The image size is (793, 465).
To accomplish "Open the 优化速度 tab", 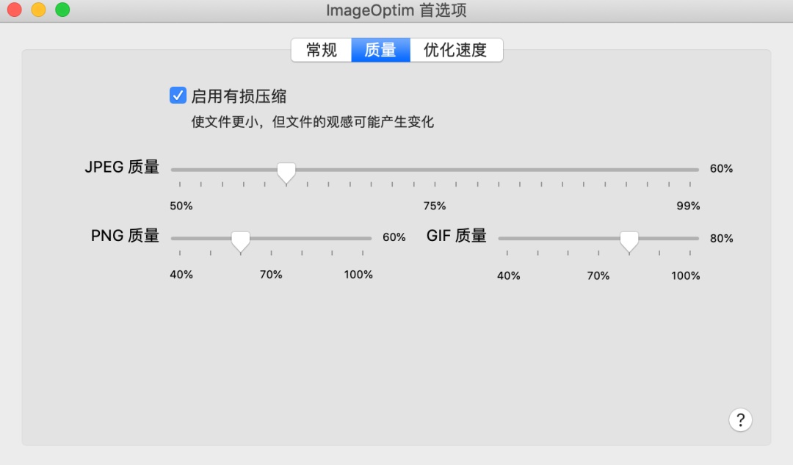I will 456,50.
